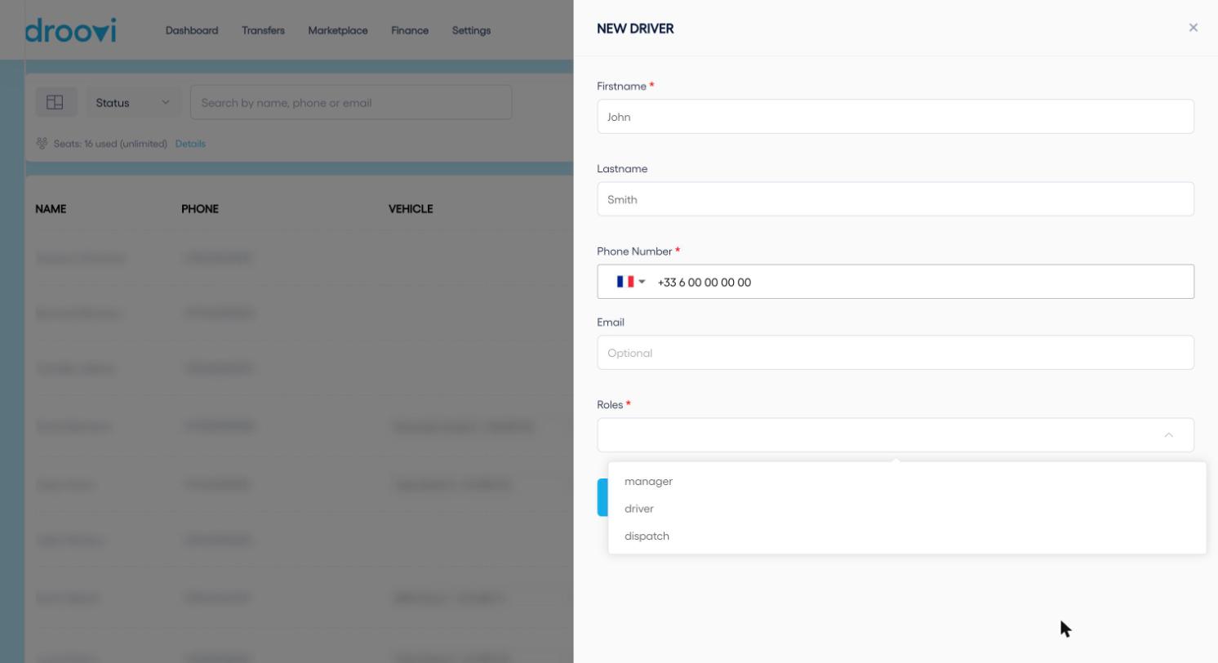Open the Marketplace page
1218x663 pixels.
click(338, 30)
